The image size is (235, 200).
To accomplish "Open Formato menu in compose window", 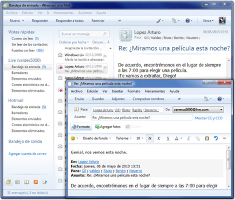I will point(134,91).
